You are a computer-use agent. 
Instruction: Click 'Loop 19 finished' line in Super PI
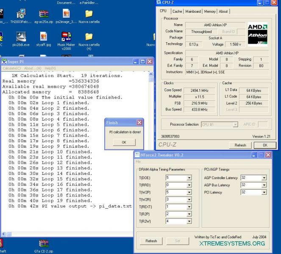50,201
